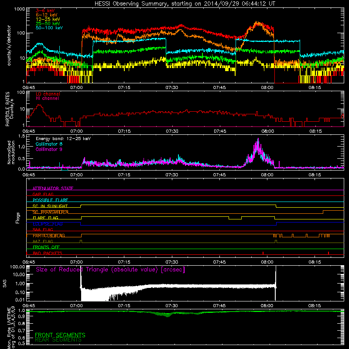Click the 'BAD PACKETS' flag label
This screenshot has height=349, width=349.
[x=48, y=253]
